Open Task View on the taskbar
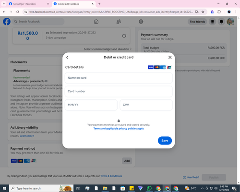The height and width of the screenshot is (192, 240). click(x=78, y=188)
